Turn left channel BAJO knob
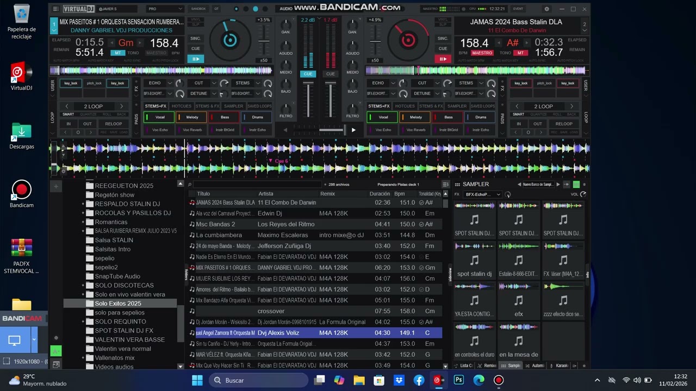The width and height of the screenshot is (696, 391). 285,83
